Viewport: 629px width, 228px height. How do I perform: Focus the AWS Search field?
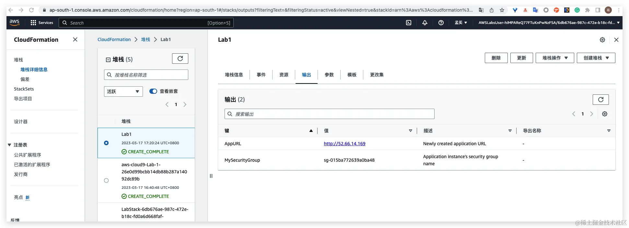(x=146, y=23)
